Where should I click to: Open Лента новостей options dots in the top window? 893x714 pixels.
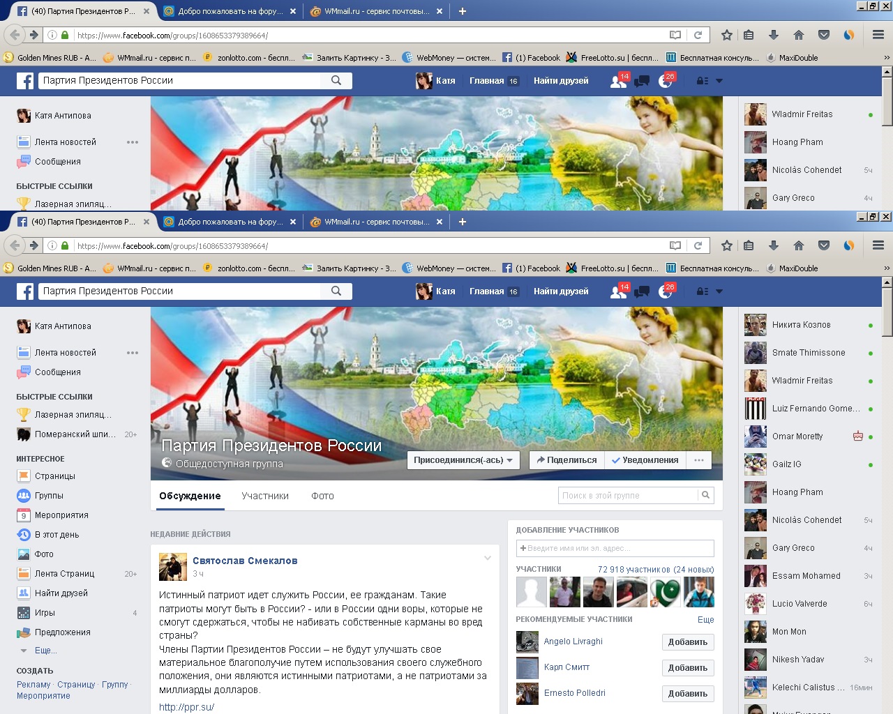click(133, 142)
